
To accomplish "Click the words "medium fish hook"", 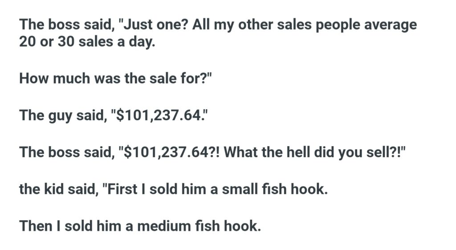I will pyautogui.click(x=198, y=226).
